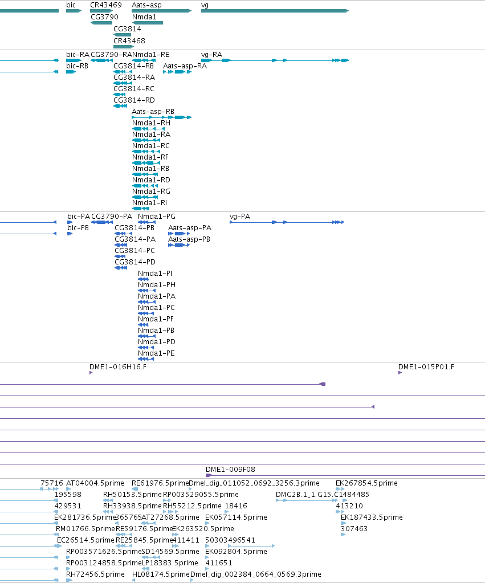Click the 'DME1-015P01.F' clone label
Image resolution: width=485 pixels, height=583 pixels.
pos(426,367)
